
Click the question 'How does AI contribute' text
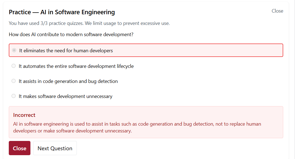click(x=71, y=35)
